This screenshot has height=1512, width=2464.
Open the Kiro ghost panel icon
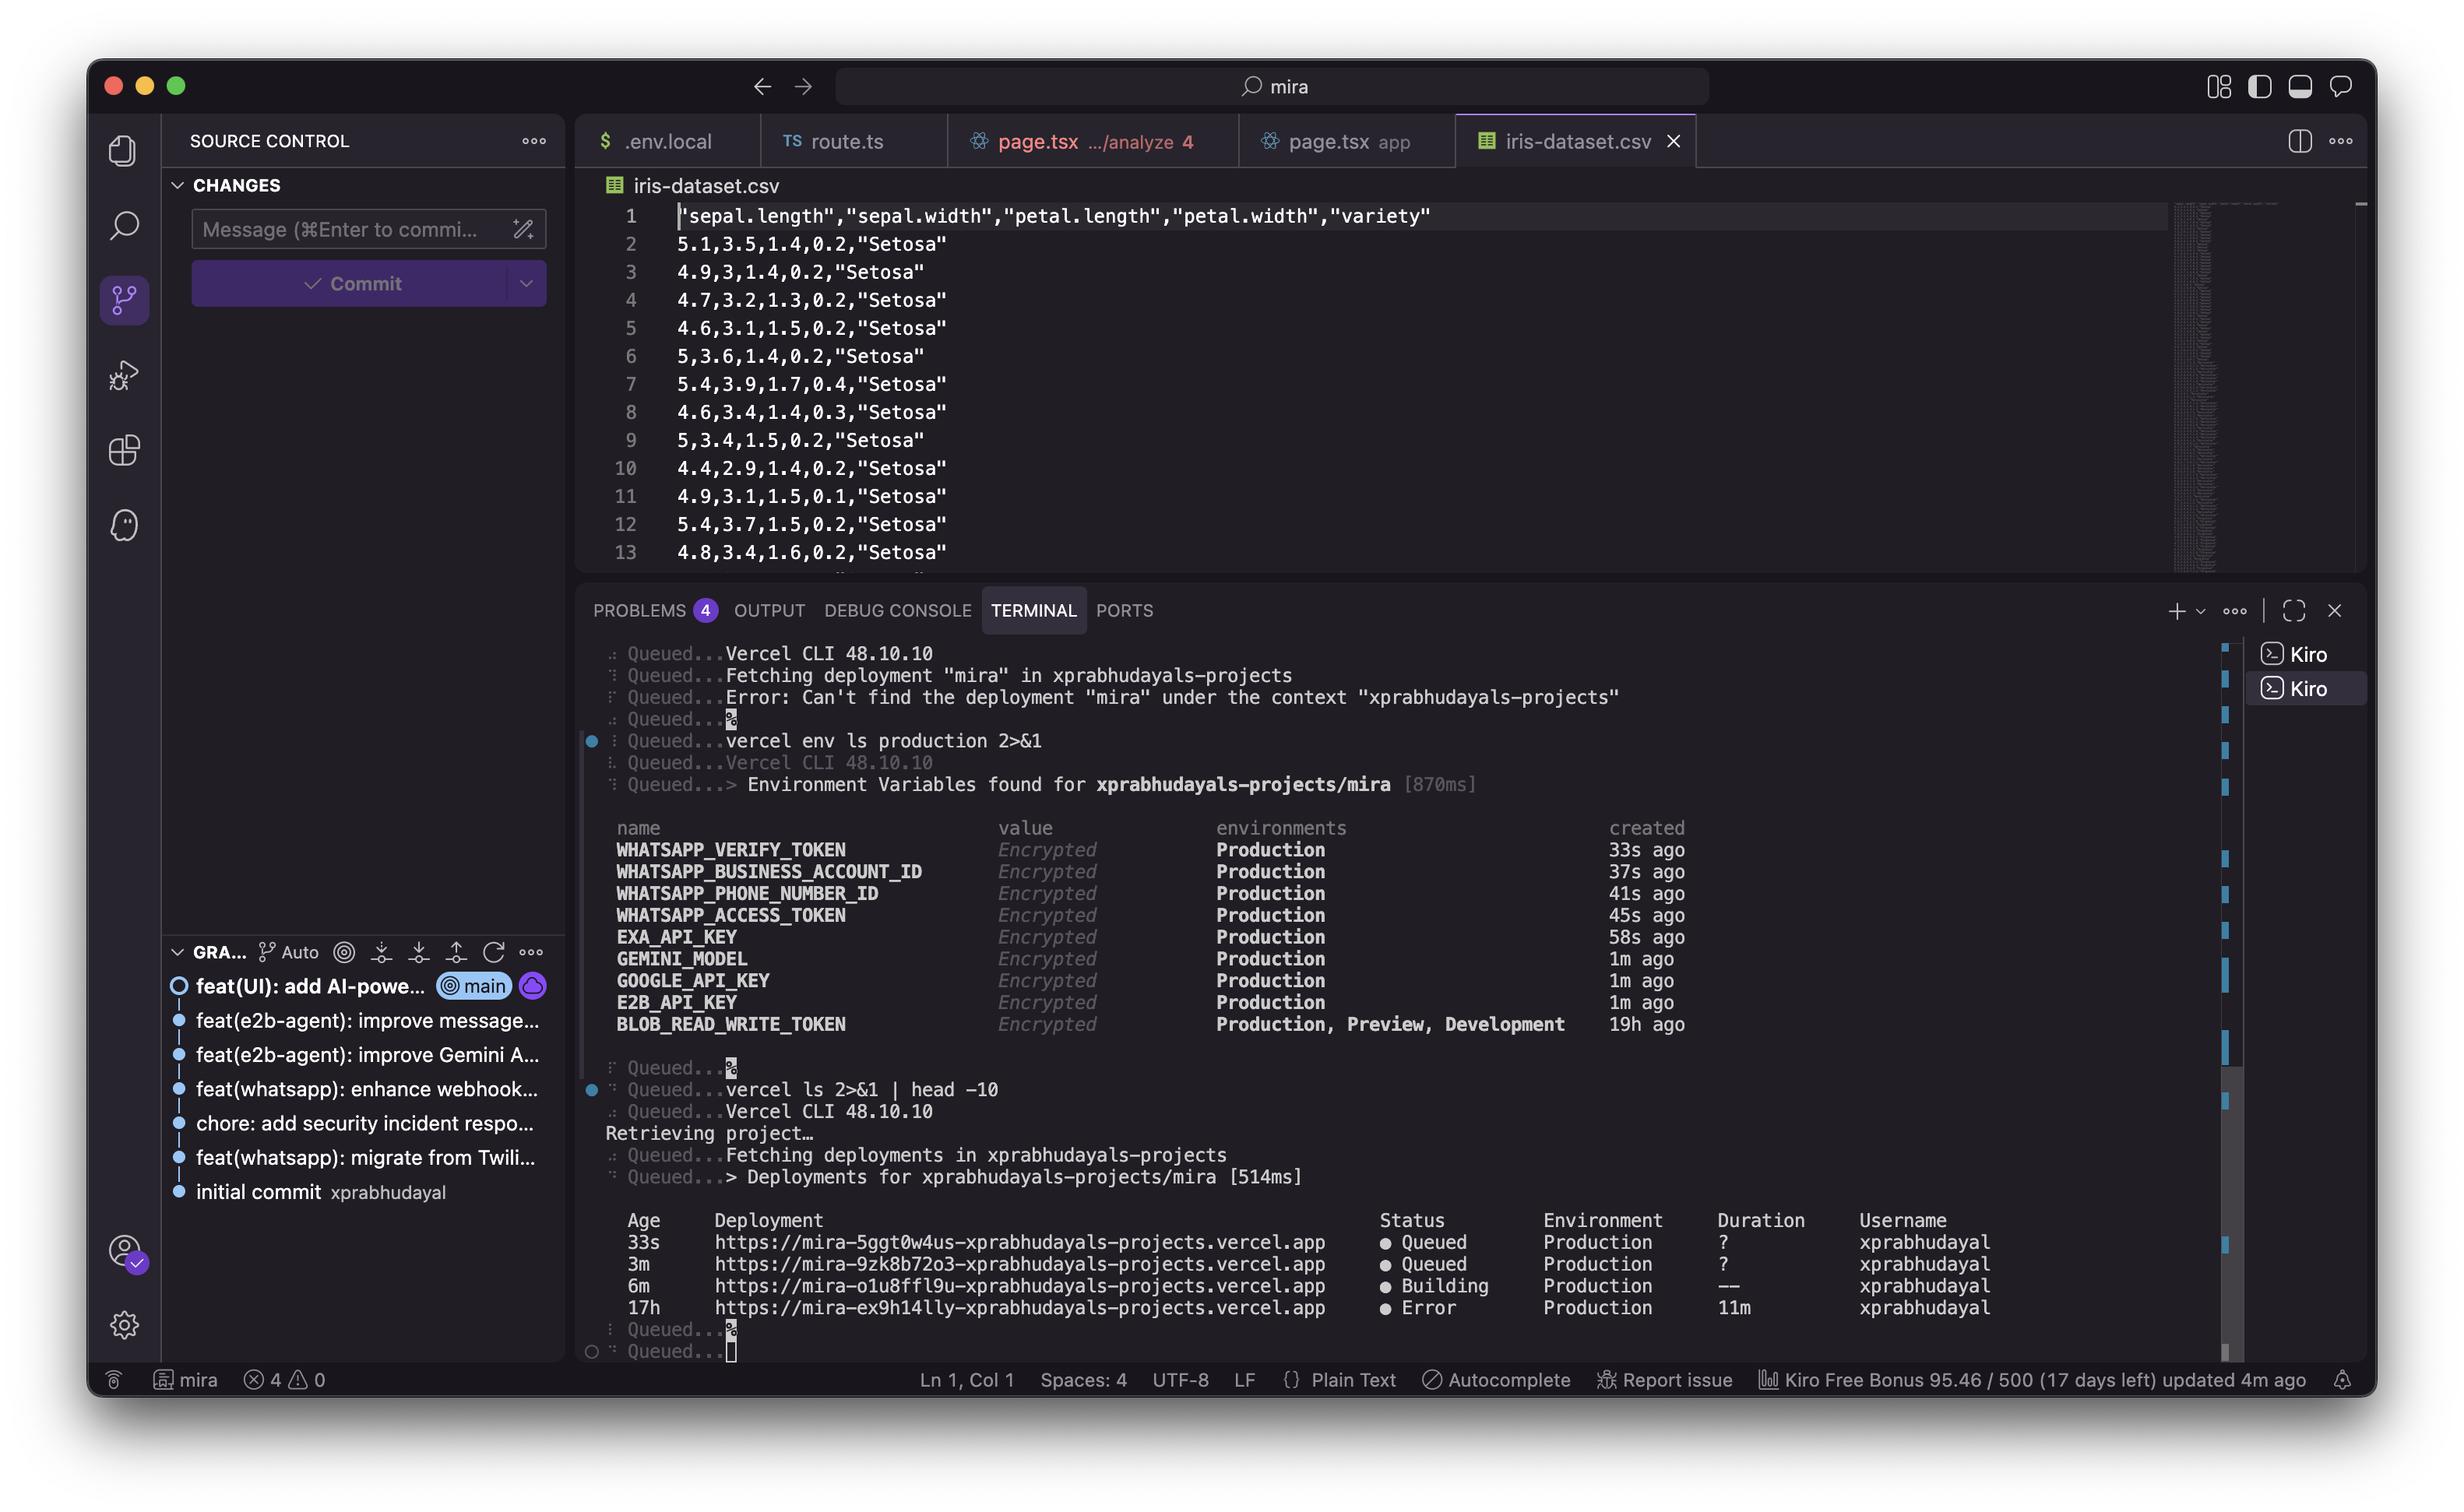pos(123,525)
